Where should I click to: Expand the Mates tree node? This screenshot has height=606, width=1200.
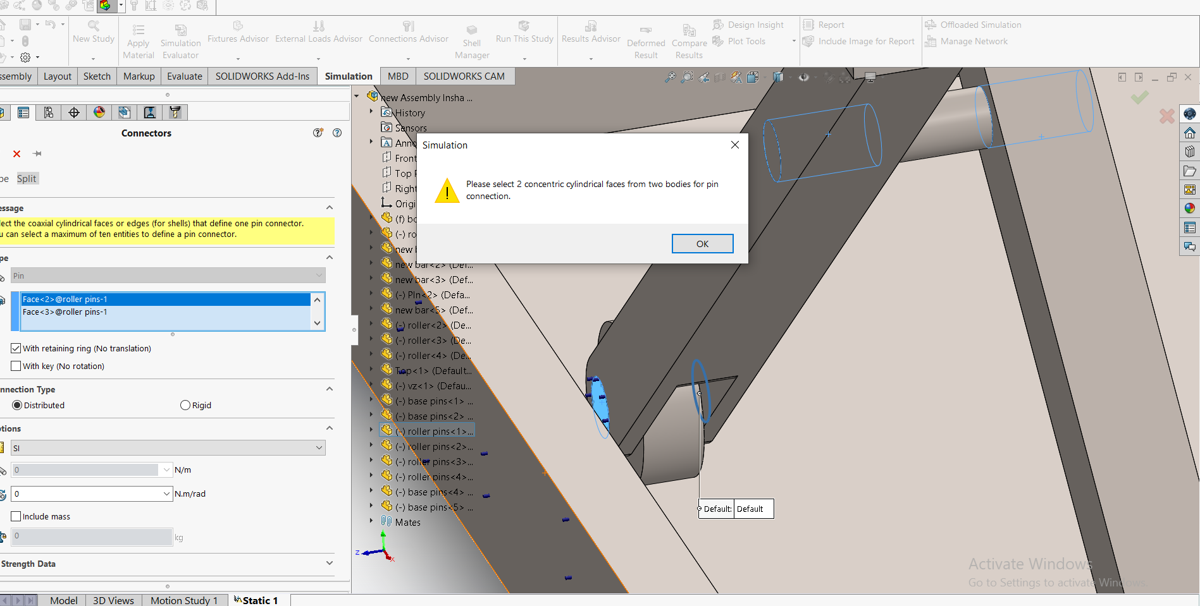(x=371, y=521)
